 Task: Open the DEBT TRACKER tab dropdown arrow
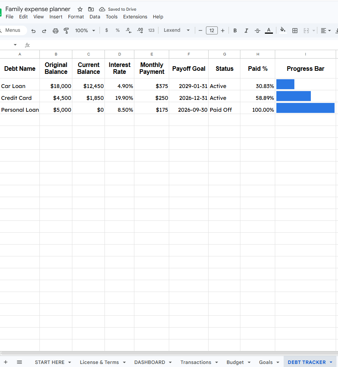pyautogui.click(x=331, y=362)
